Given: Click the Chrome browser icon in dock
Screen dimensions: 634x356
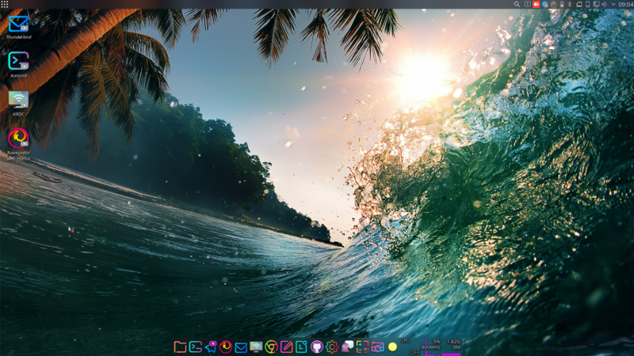Looking at the screenshot, I should tap(271, 347).
